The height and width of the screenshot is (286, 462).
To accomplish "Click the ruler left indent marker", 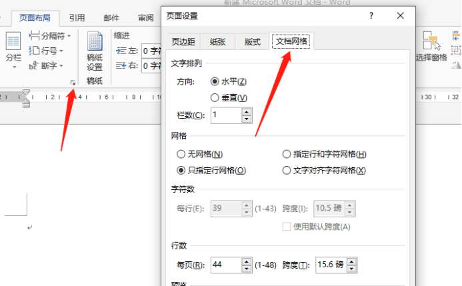I will tap(26, 103).
